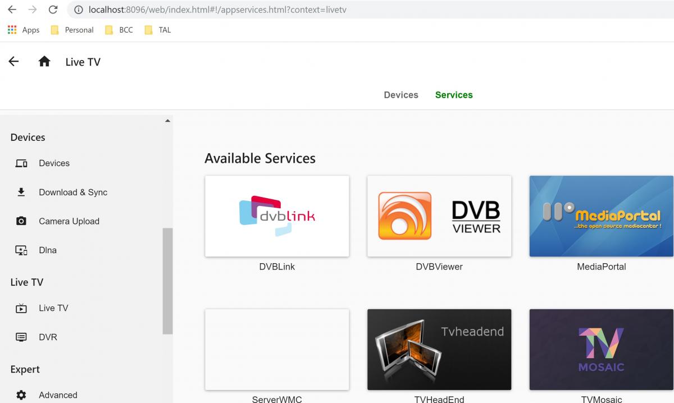
Task: Click the Live TV sidebar icon
Action: click(21, 308)
